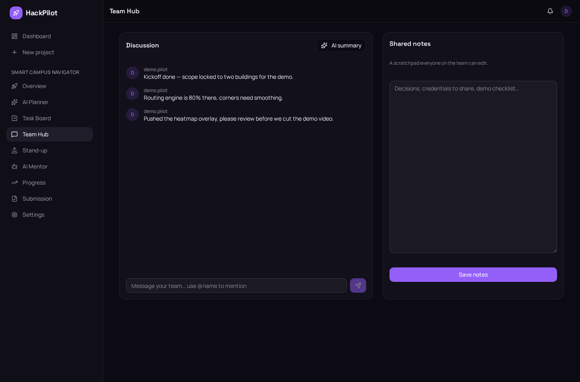Navigate to Progress
The height and width of the screenshot is (382, 580).
(x=50, y=183)
